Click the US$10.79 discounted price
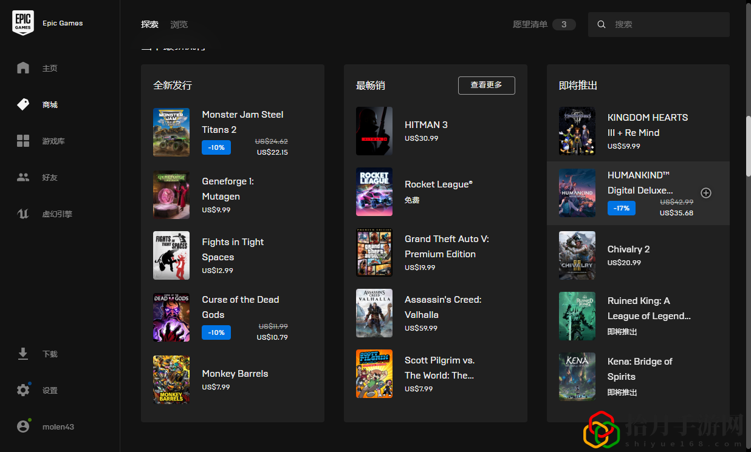Image resolution: width=751 pixels, height=452 pixels. pos(272,337)
